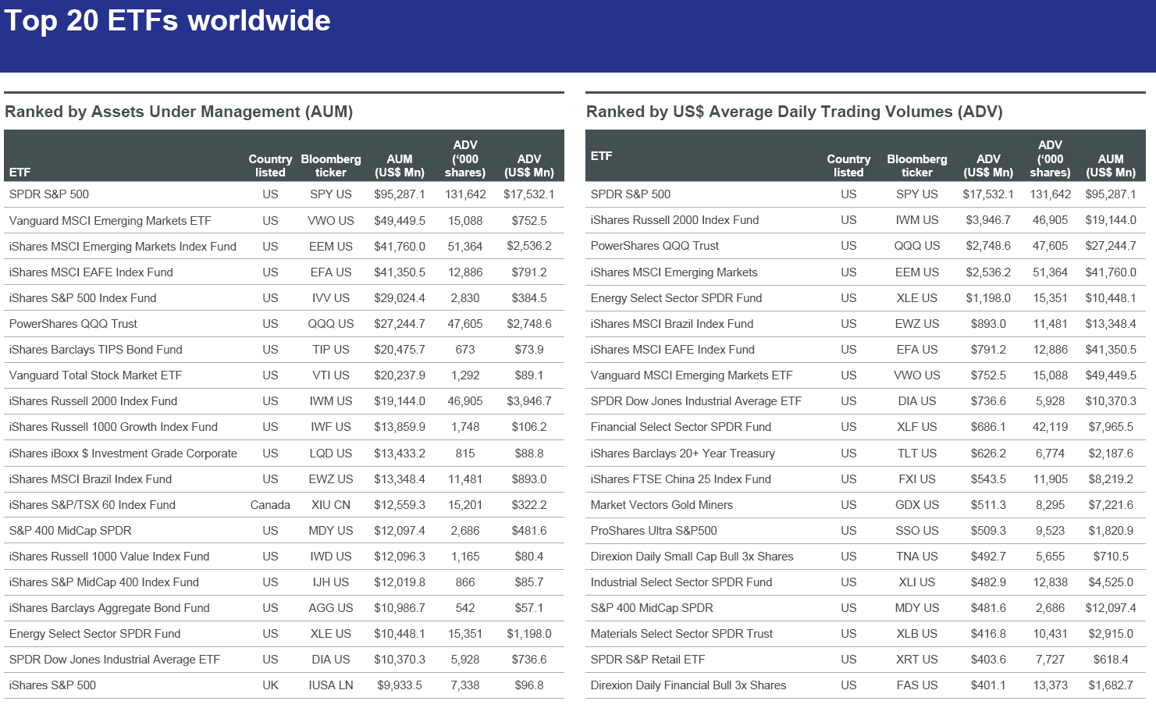
Task: Click ticker 'FXI US'
Action: coord(917,479)
